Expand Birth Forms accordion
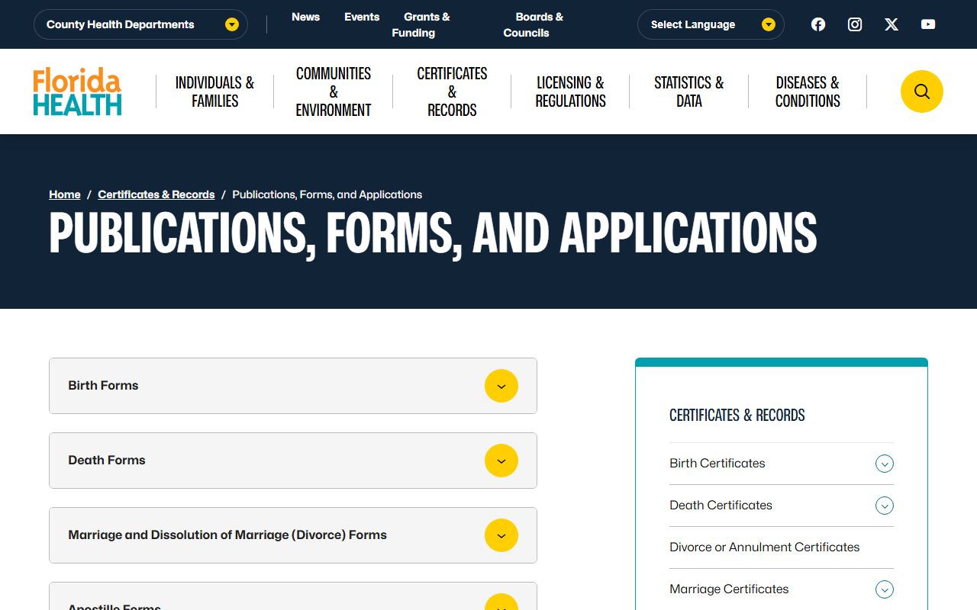 coord(293,386)
